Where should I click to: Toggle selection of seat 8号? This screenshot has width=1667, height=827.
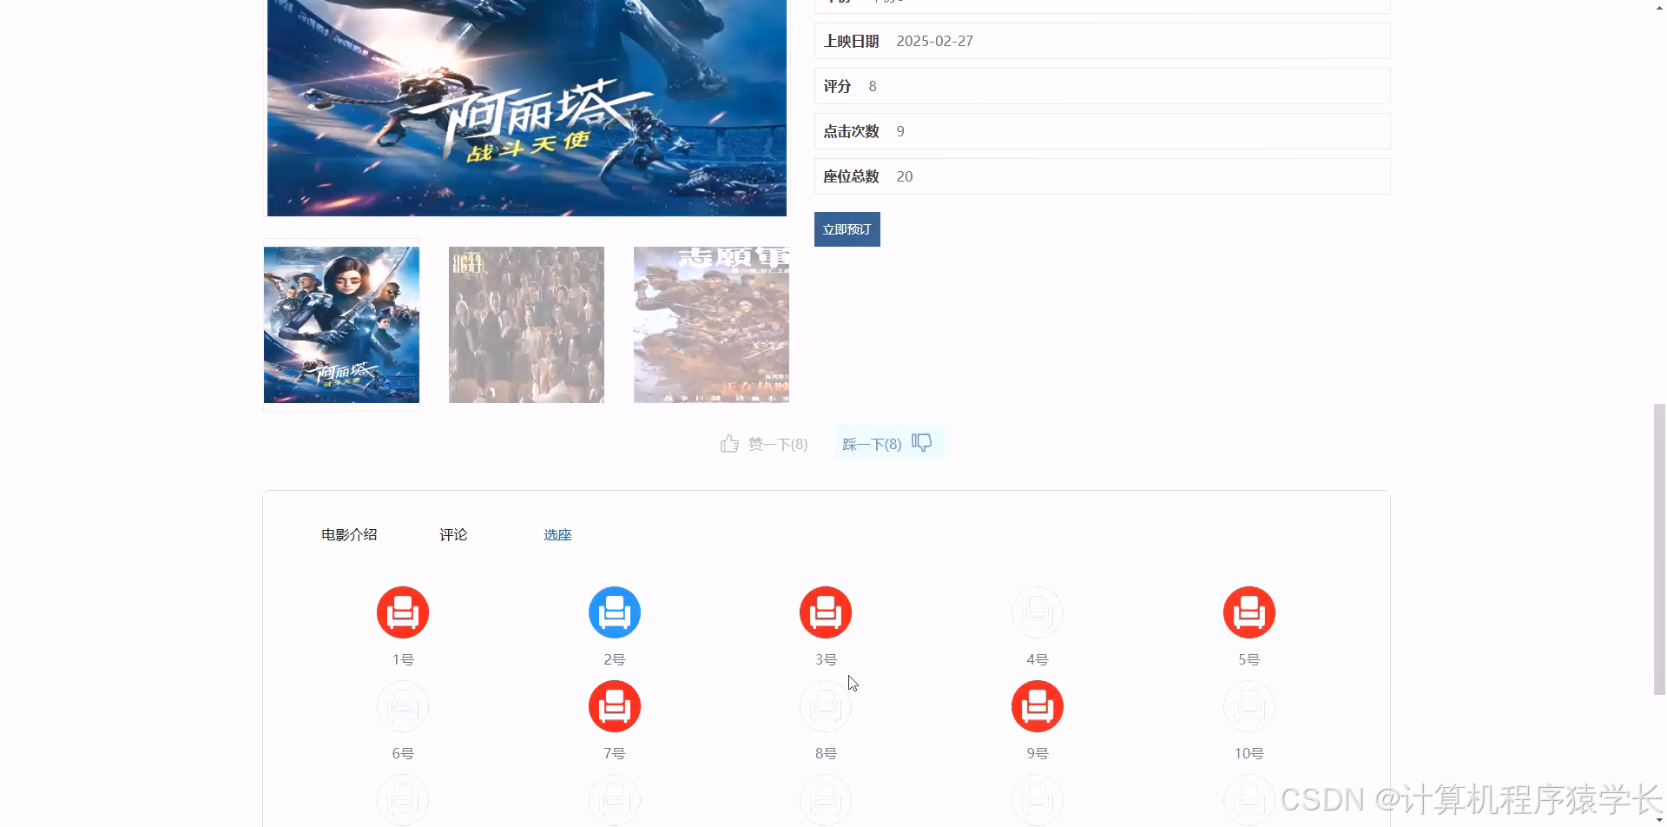click(826, 705)
